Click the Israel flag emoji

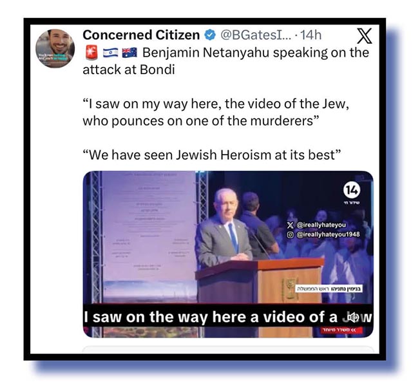click(x=110, y=53)
